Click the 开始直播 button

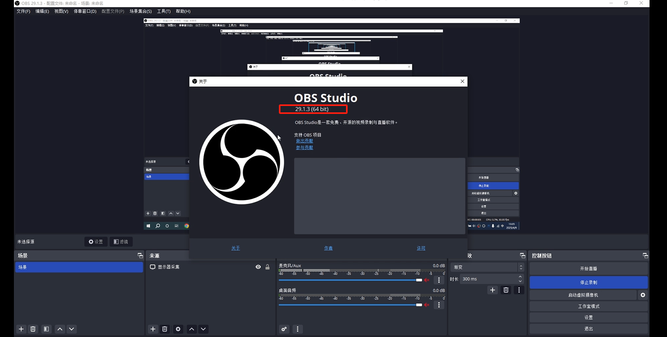[589, 269]
